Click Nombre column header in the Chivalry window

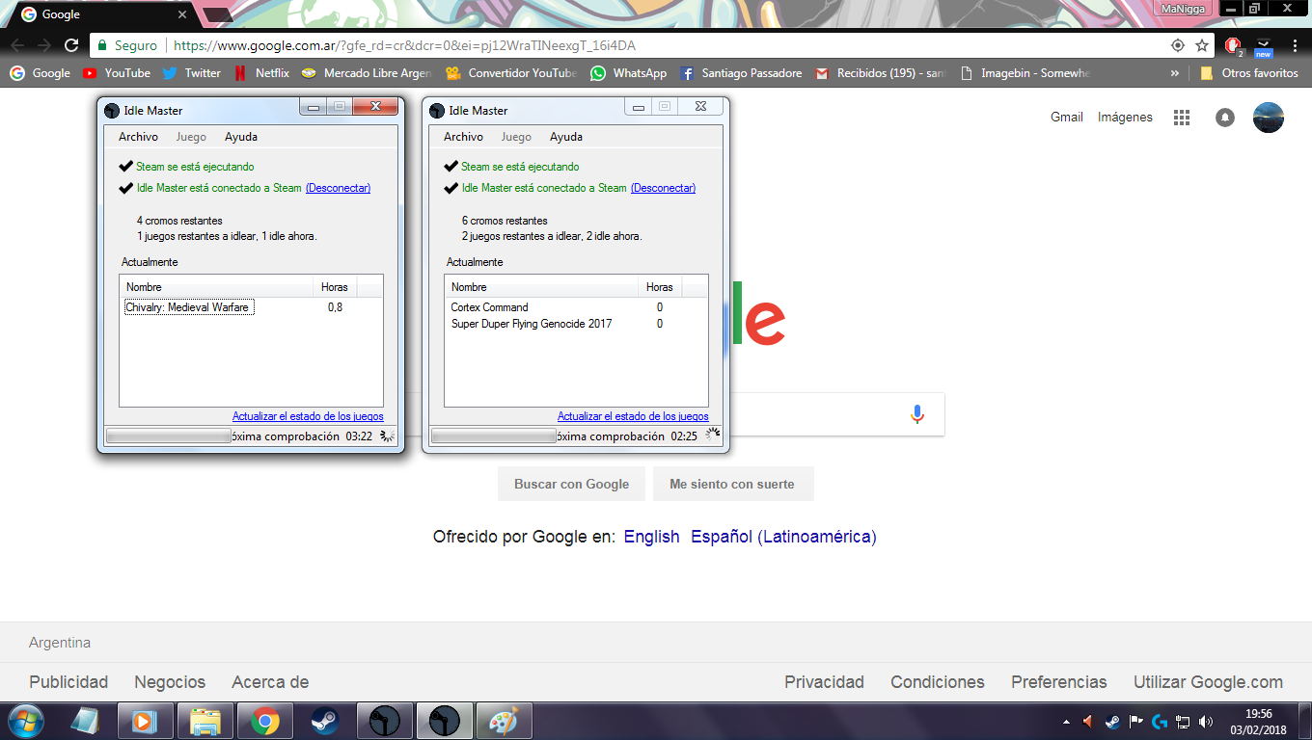click(x=217, y=287)
